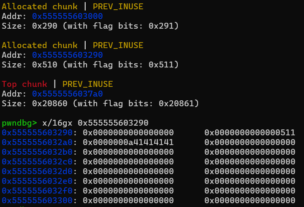Select the 'Top chunk' heading text

pyautogui.click(x=24, y=84)
